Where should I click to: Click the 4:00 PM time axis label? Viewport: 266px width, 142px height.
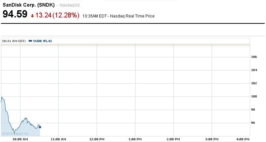point(250,139)
